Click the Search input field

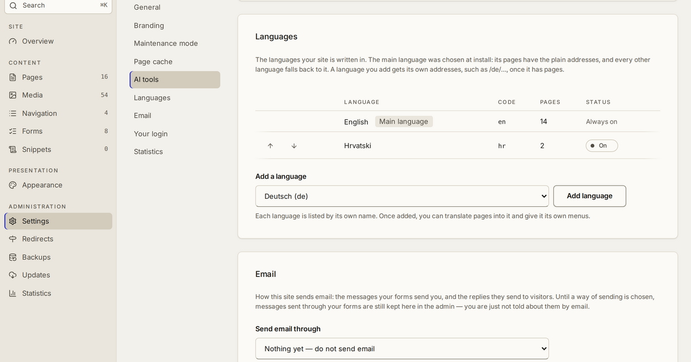pyautogui.click(x=58, y=5)
